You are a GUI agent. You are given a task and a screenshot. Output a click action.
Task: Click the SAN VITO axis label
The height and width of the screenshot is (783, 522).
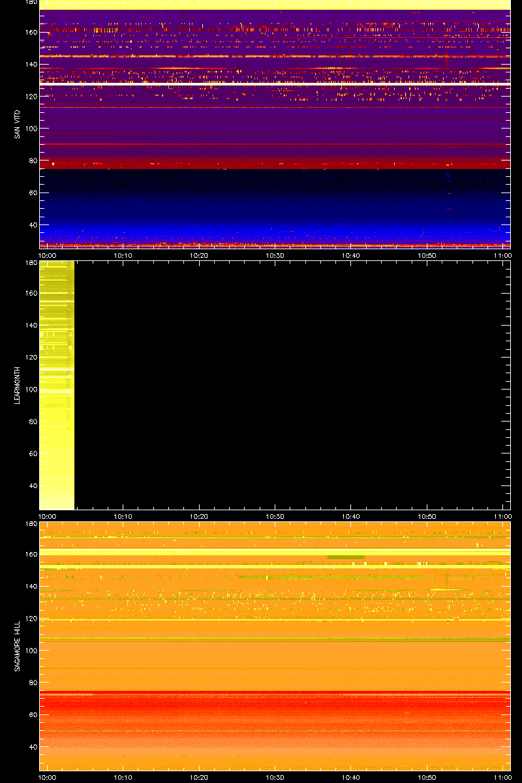pyautogui.click(x=16, y=123)
